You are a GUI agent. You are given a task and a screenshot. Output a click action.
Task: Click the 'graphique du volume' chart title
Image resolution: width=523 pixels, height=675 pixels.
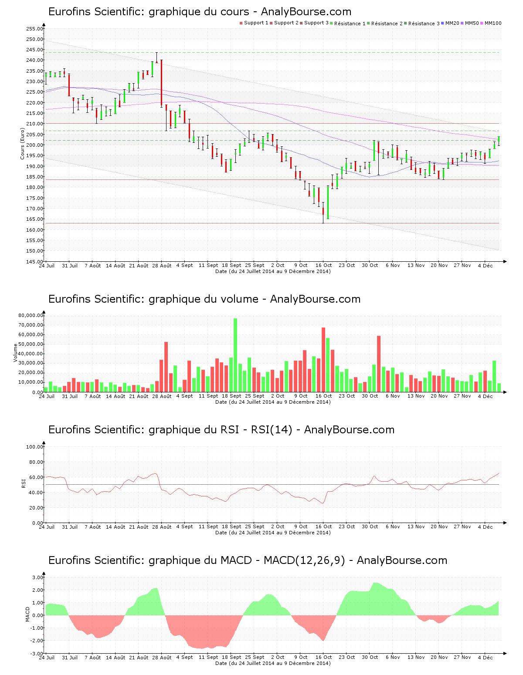(204, 299)
